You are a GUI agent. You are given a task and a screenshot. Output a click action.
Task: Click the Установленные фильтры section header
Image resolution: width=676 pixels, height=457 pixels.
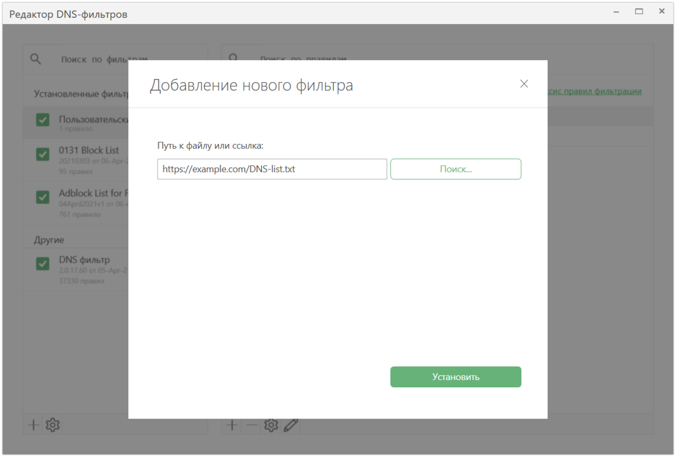[x=81, y=94]
